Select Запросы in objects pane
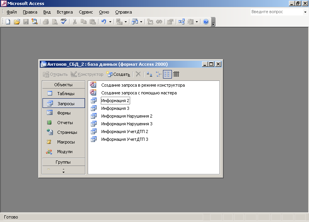The width and height of the screenshot is (309, 222). tap(64, 103)
